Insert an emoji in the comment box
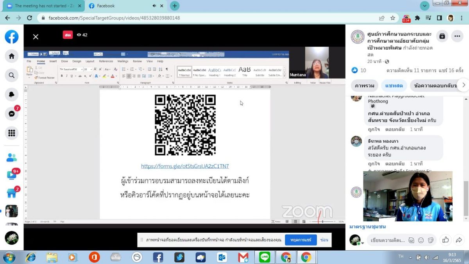Image resolution: width=469 pixels, height=264 pixels. click(x=421, y=240)
